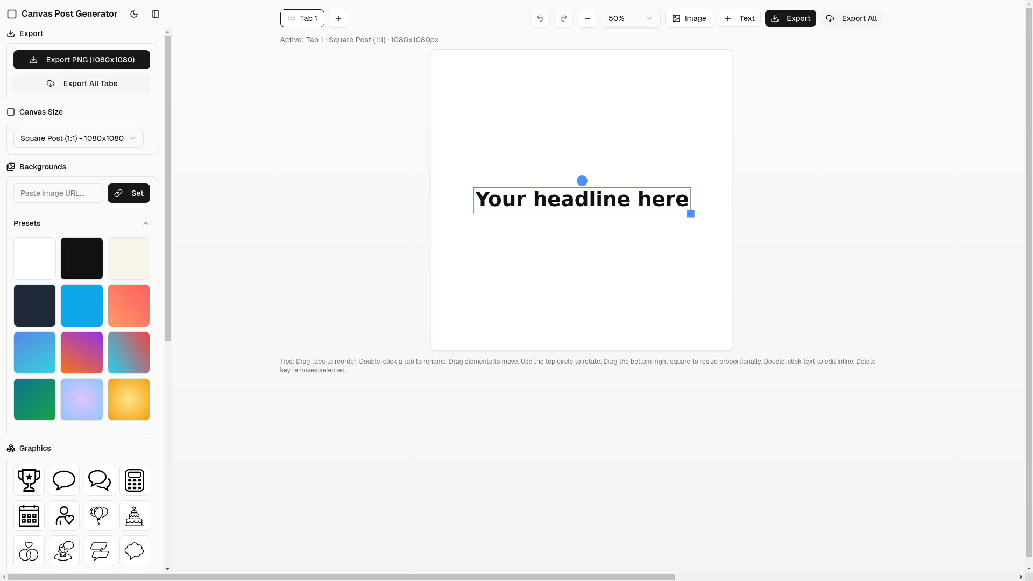Select the yellow-orange radial preset
This screenshot has height=581, width=1033.
click(129, 399)
